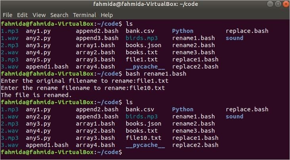Click append2.bash in the second ls listing

(97, 109)
